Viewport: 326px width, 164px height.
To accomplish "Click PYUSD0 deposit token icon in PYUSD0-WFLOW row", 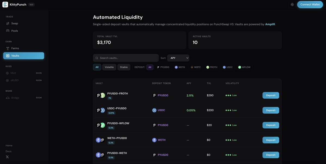I will pos(154,125).
